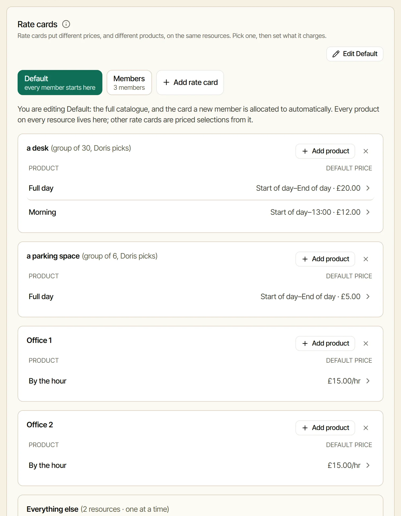This screenshot has width=401, height=516.
Task: Open Office 1 £15.00/hr chevron
Action: (368, 381)
